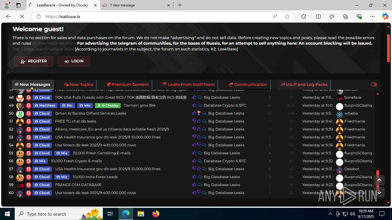Open the Copilot sidebar icon
392x220 pixels.
pos(385,16)
